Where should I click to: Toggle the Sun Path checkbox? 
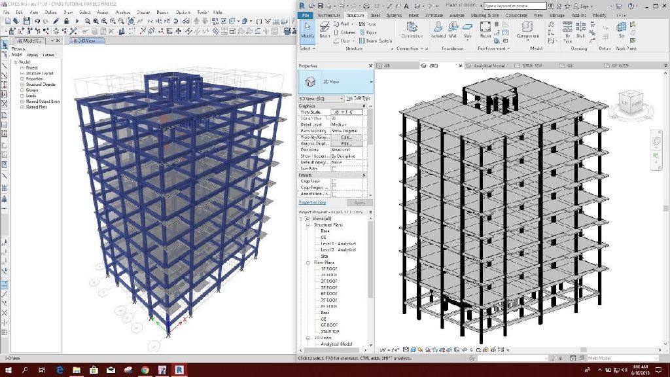tap(334, 168)
